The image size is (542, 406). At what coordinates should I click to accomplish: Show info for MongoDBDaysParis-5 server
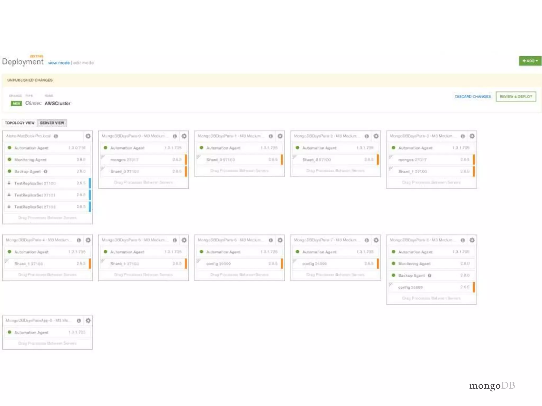pyautogui.click(x=175, y=240)
